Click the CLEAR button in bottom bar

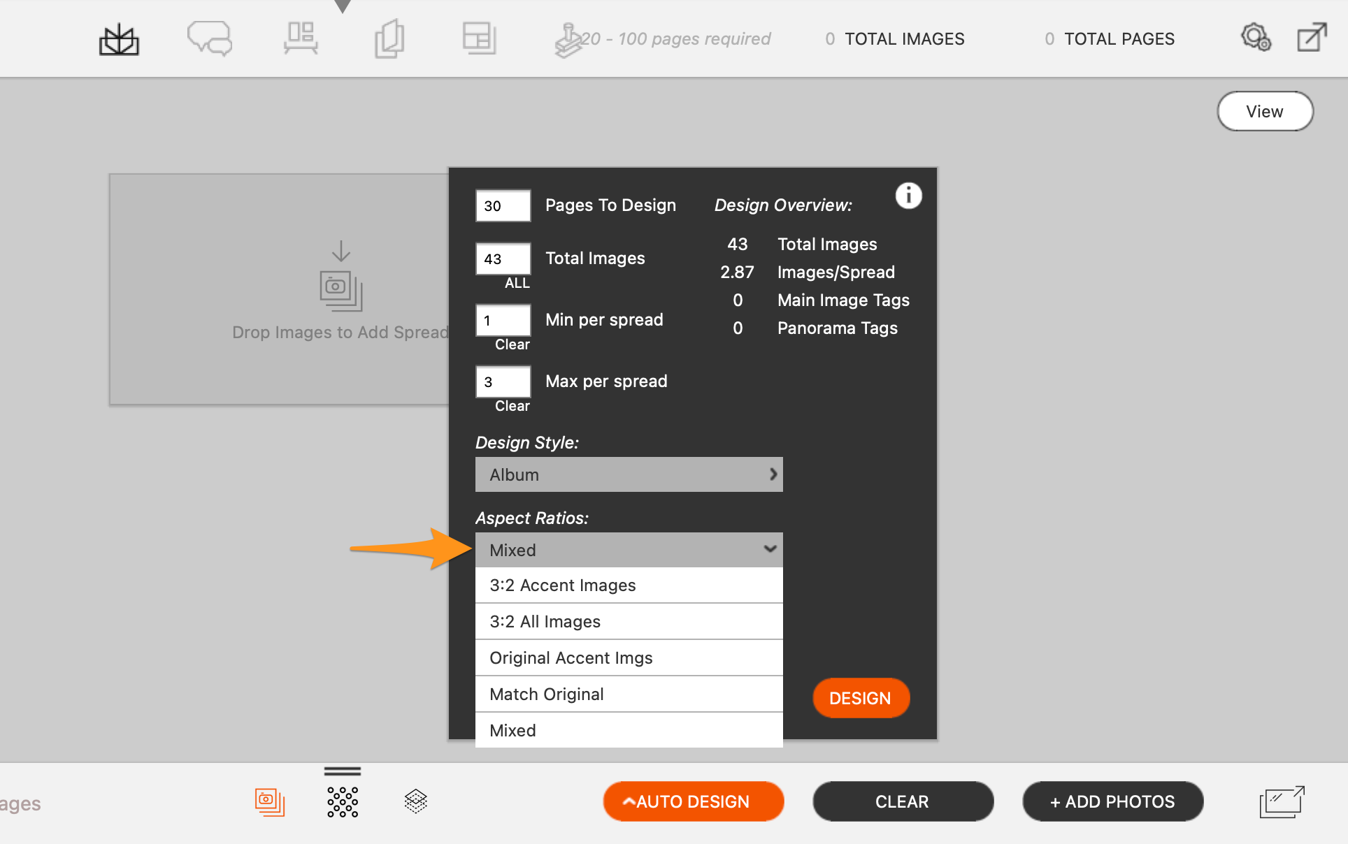[x=903, y=801]
